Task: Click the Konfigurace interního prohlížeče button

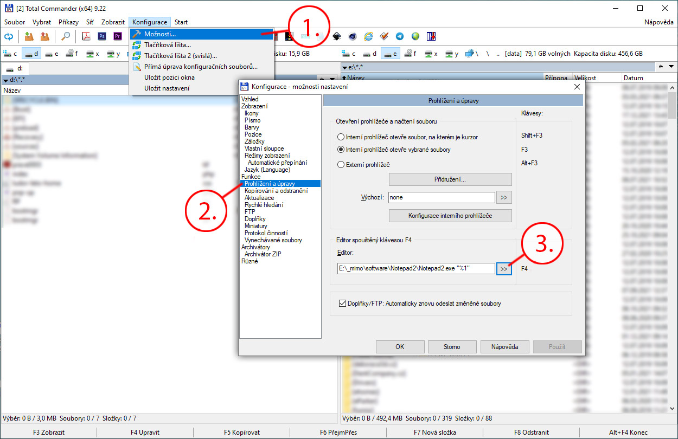Action: pos(450,216)
